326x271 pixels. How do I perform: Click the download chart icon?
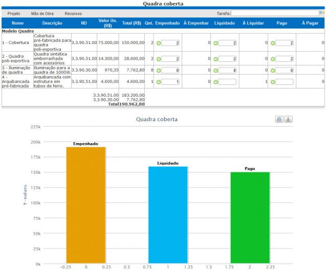click(x=288, y=119)
